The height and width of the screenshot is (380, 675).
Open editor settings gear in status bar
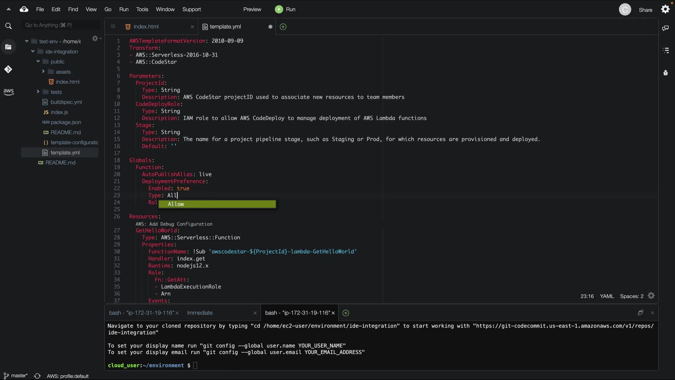click(x=651, y=296)
